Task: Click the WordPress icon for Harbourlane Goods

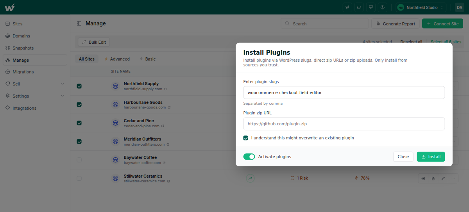Action: pyautogui.click(x=116, y=105)
